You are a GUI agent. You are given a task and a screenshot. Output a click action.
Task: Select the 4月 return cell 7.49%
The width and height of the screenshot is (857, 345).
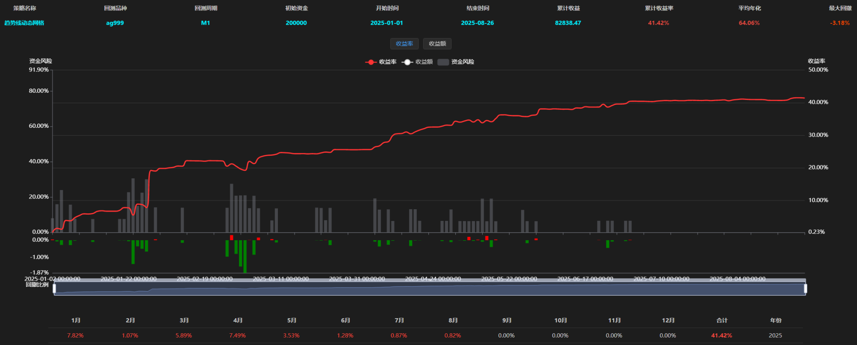[238, 335]
